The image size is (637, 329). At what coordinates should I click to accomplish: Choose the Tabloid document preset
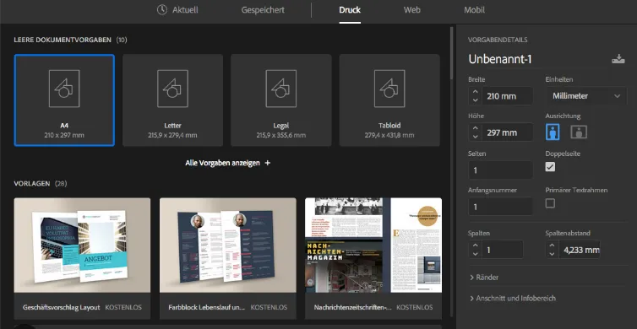pos(389,100)
